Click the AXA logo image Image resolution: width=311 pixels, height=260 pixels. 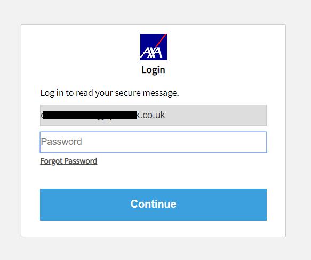pyautogui.click(x=153, y=47)
